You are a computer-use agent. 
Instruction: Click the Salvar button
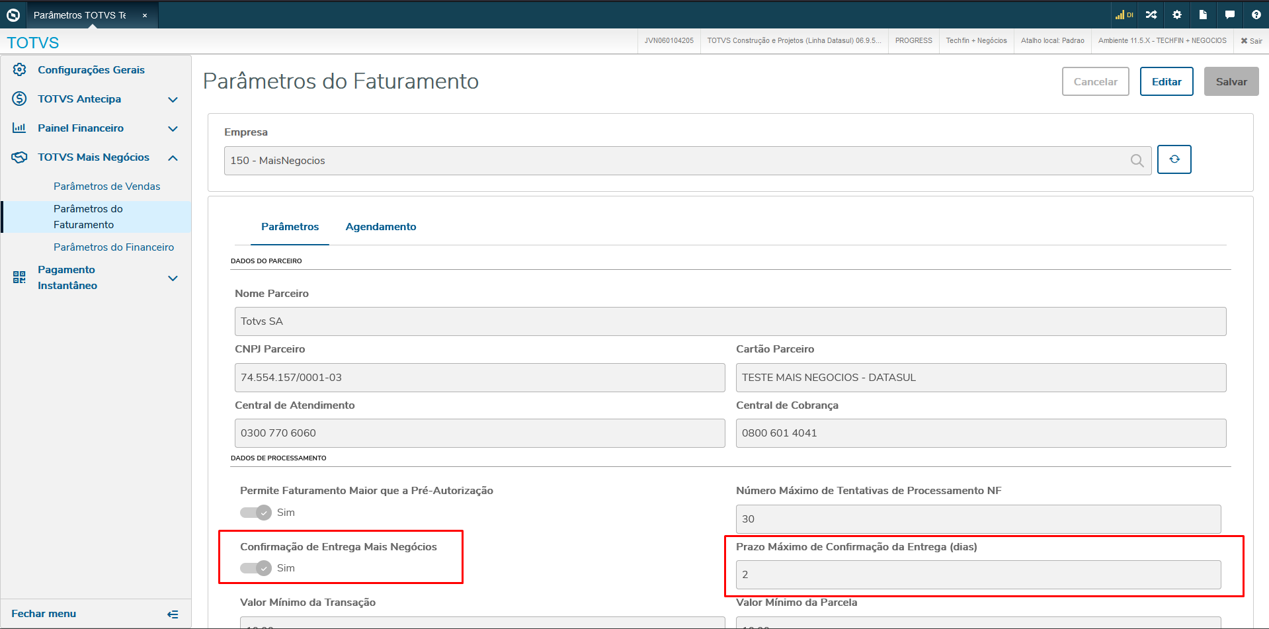(x=1231, y=81)
